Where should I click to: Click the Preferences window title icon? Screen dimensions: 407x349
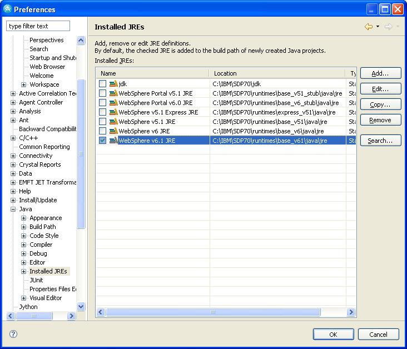pyautogui.click(x=7, y=9)
